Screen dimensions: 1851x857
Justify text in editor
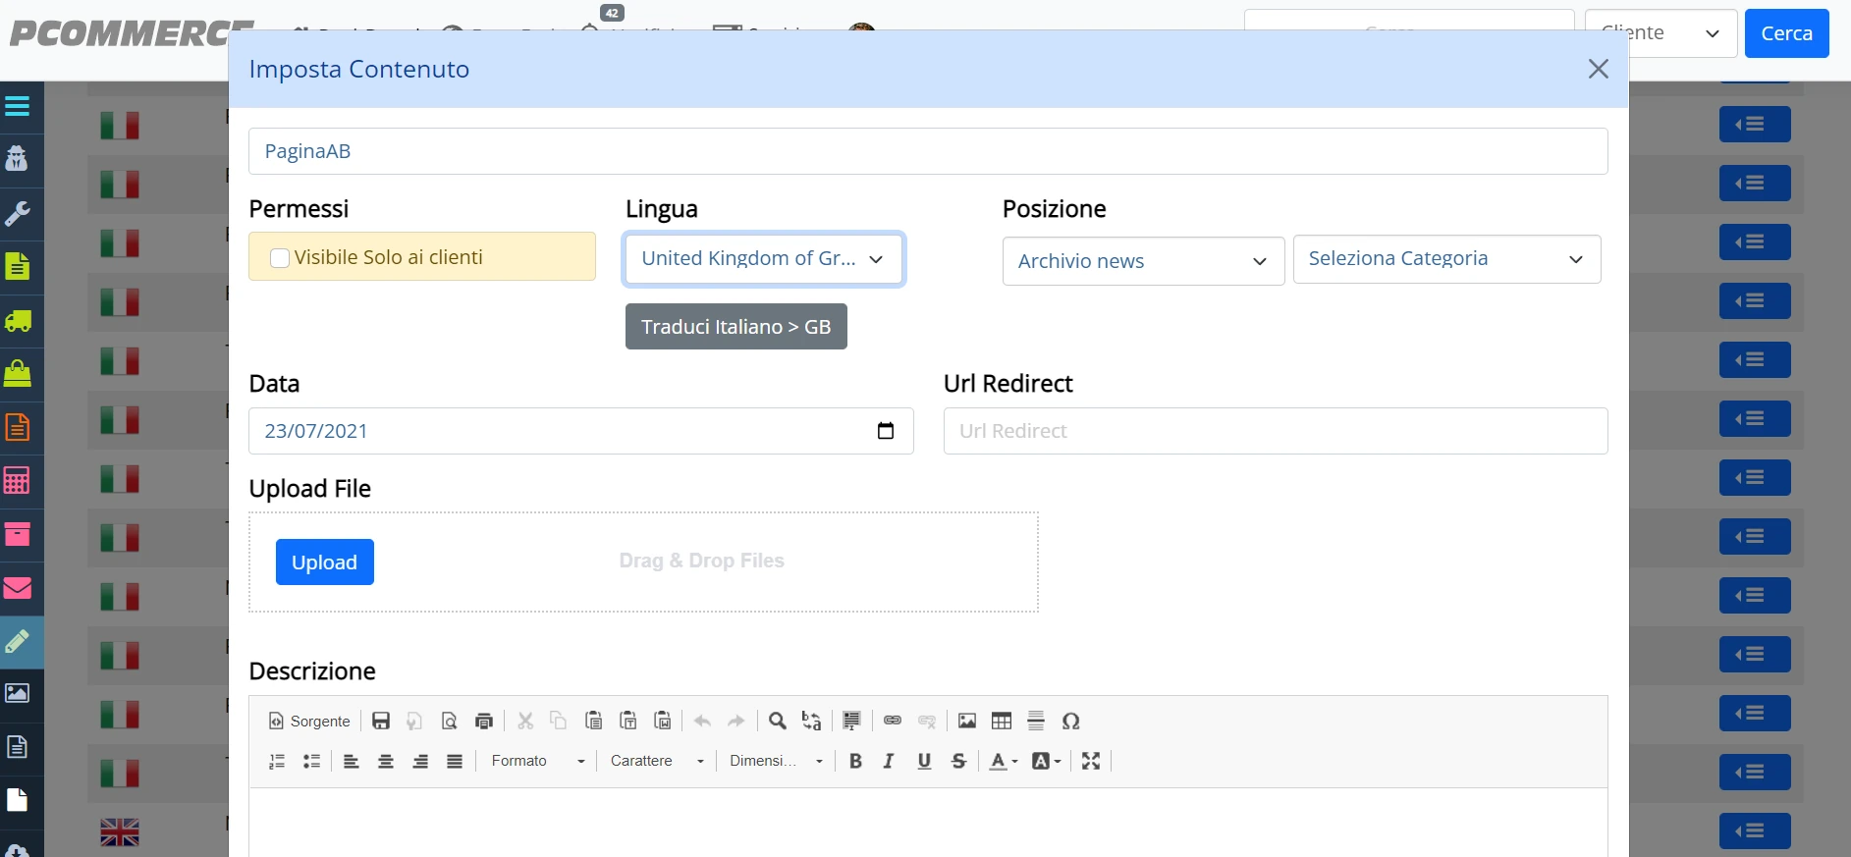tap(455, 761)
